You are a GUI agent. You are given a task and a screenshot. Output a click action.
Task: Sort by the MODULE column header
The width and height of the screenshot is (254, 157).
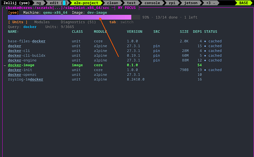(x=100, y=32)
